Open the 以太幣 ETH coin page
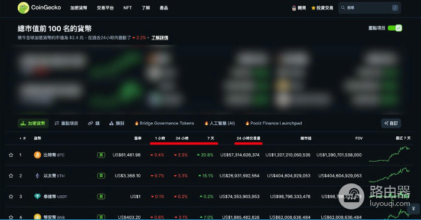421x220 pixels. (x=54, y=176)
